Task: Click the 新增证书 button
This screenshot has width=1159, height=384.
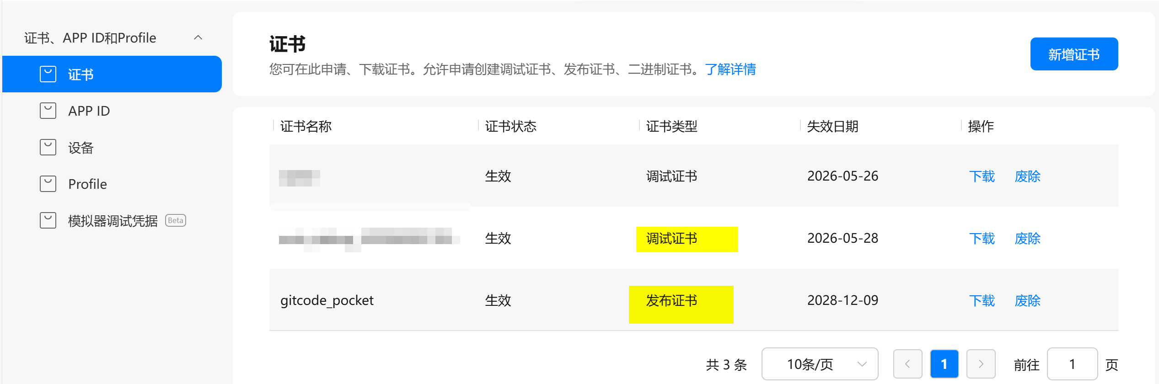Action: (x=1073, y=54)
